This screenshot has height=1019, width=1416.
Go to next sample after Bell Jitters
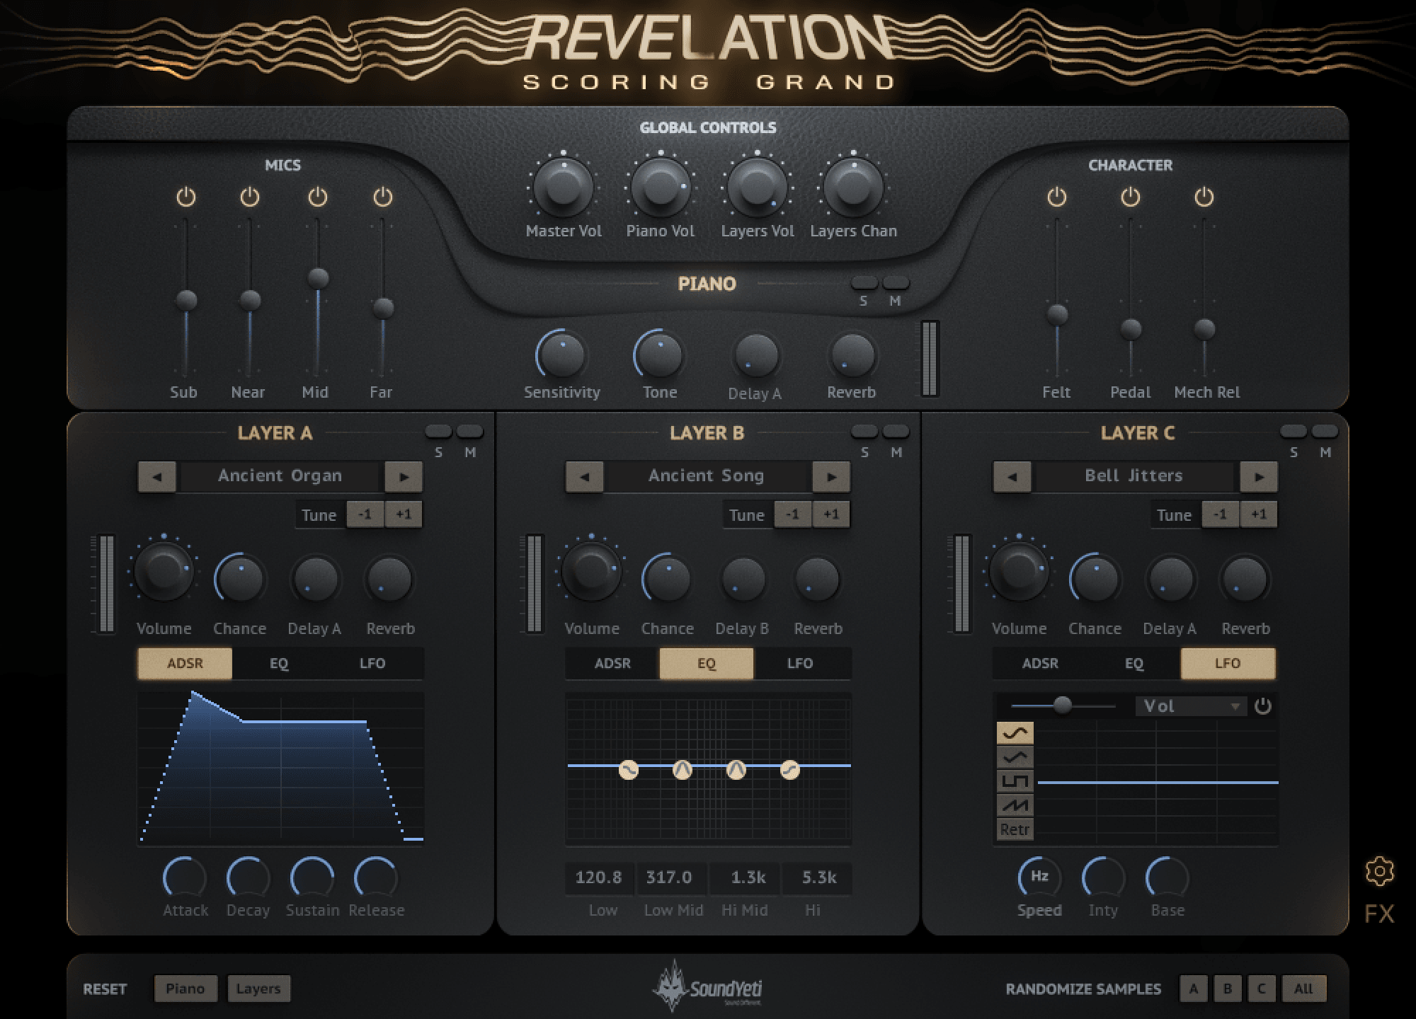pyautogui.click(x=1259, y=477)
